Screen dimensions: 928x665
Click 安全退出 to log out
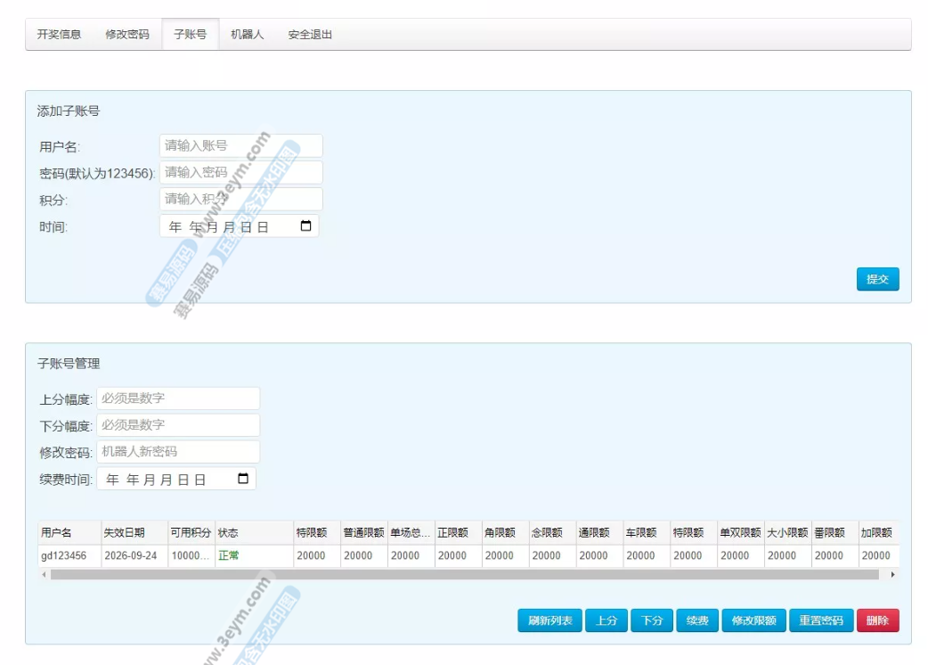310,35
